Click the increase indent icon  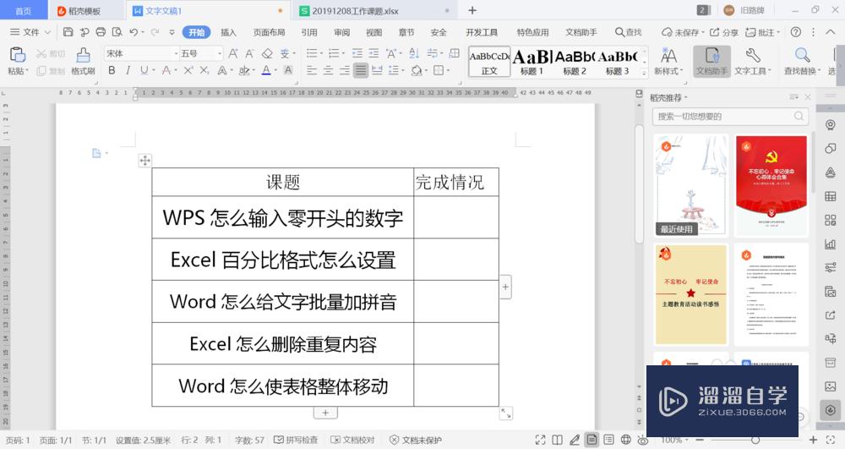(x=373, y=53)
